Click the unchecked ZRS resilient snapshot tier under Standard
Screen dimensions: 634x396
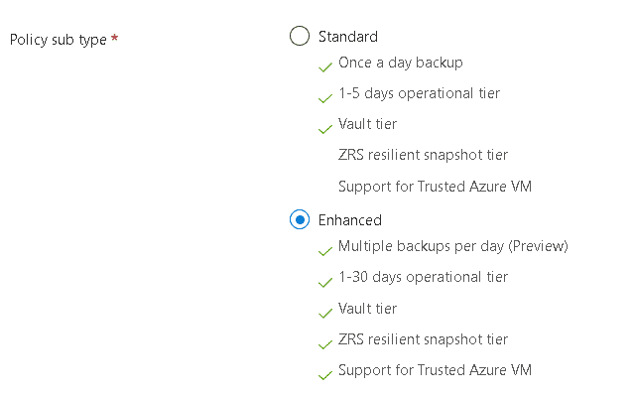coord(423,155)
